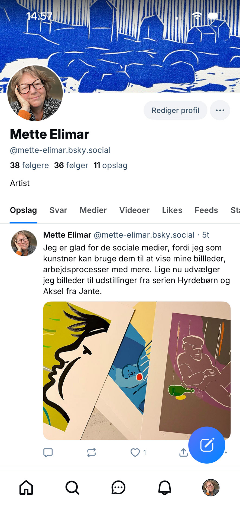Tap the Home icon in bottom navigation
This screenshot has height=521, width=240.
point(26,487)
